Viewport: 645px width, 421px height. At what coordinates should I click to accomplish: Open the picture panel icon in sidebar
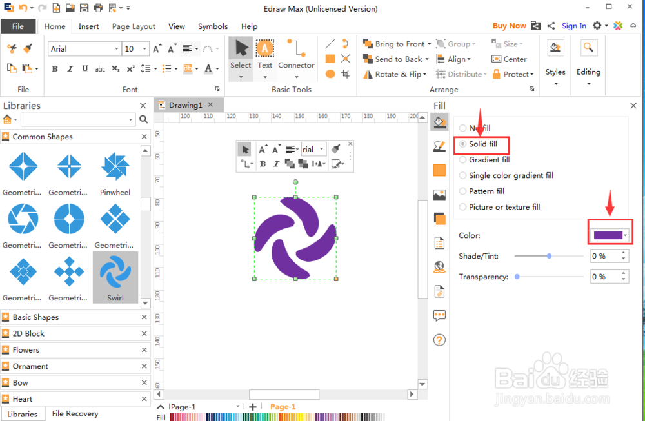coord(439,195)
